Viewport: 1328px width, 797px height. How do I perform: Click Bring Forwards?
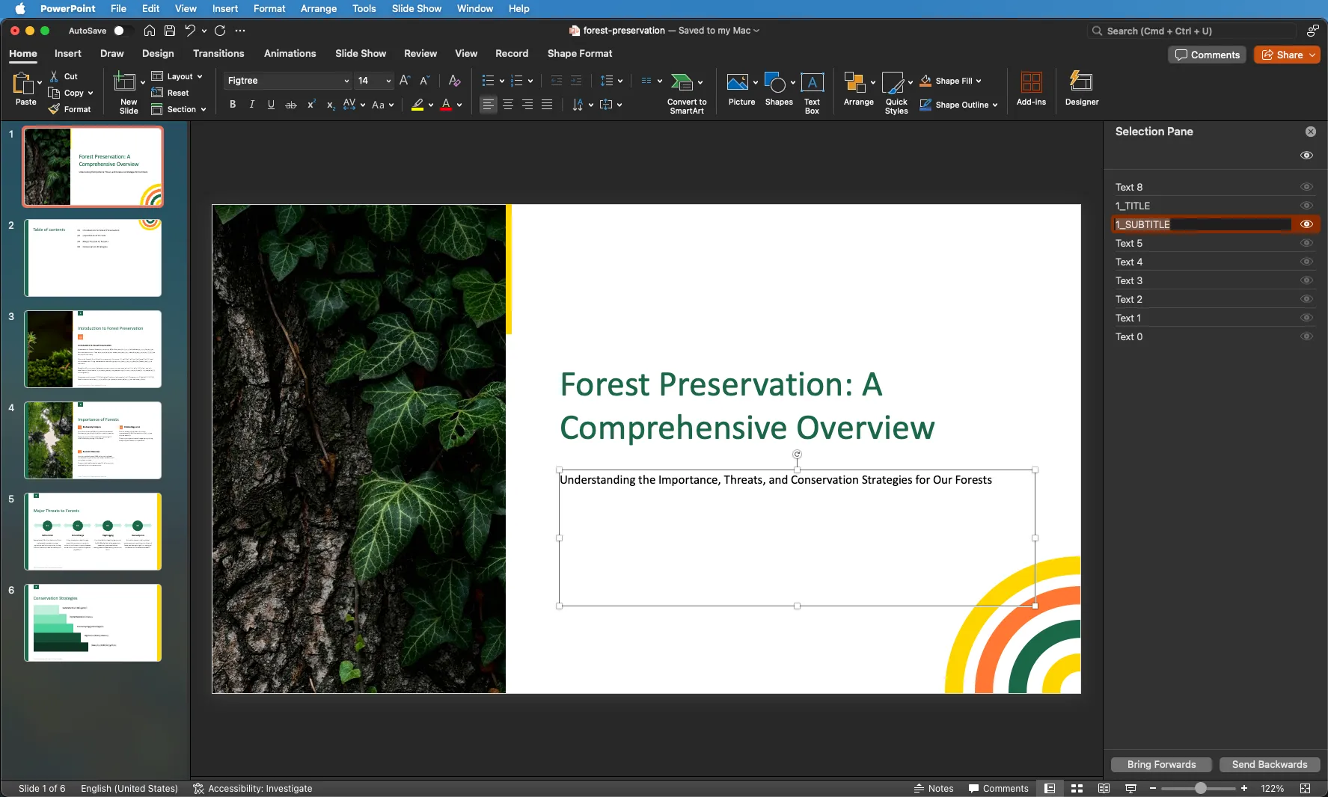point(1160,764)
